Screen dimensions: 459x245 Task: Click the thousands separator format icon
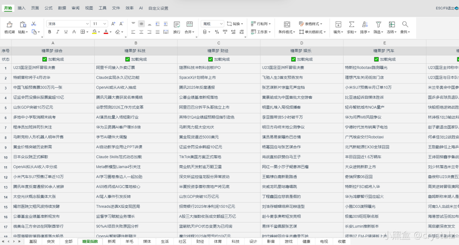[225, 32]
